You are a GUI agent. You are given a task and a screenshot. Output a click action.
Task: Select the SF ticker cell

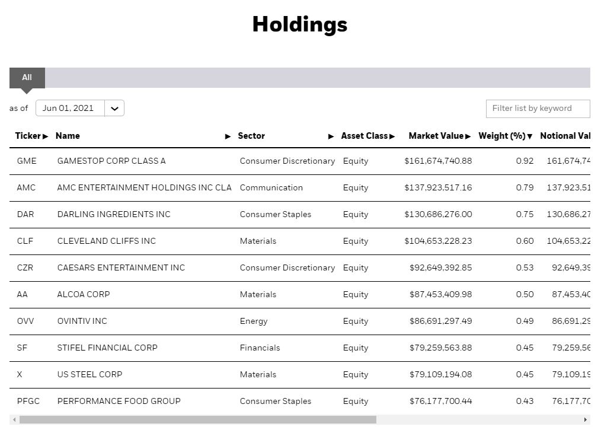pyautogui.click(x=23, y=348)
